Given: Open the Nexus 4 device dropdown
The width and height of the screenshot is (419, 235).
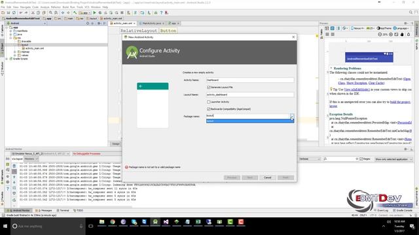Looking at the screenshot, I should click(x=357, y=28).
